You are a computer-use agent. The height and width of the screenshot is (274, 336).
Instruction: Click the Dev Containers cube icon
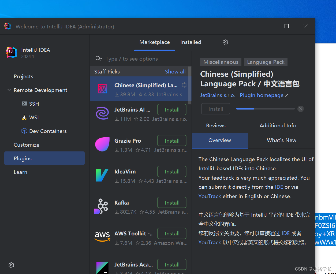[x=24, y=131]
